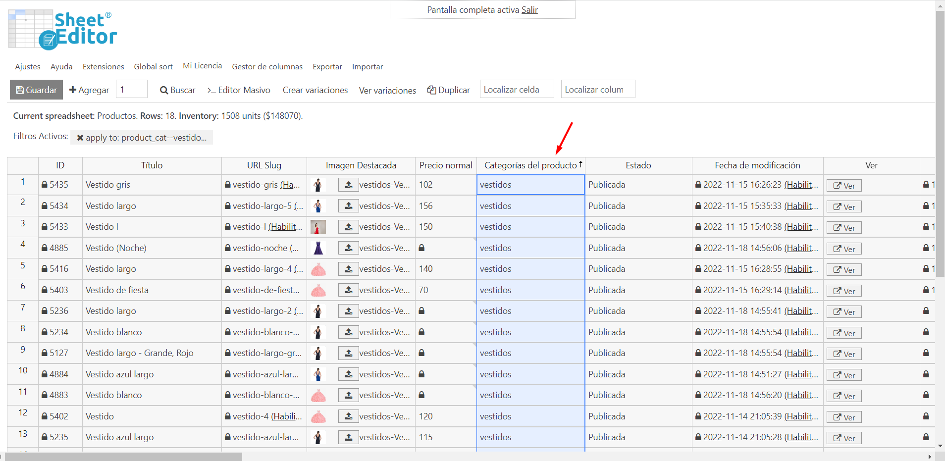
Task: Click the Duplicar copy icon
Action: pos(432,90)
